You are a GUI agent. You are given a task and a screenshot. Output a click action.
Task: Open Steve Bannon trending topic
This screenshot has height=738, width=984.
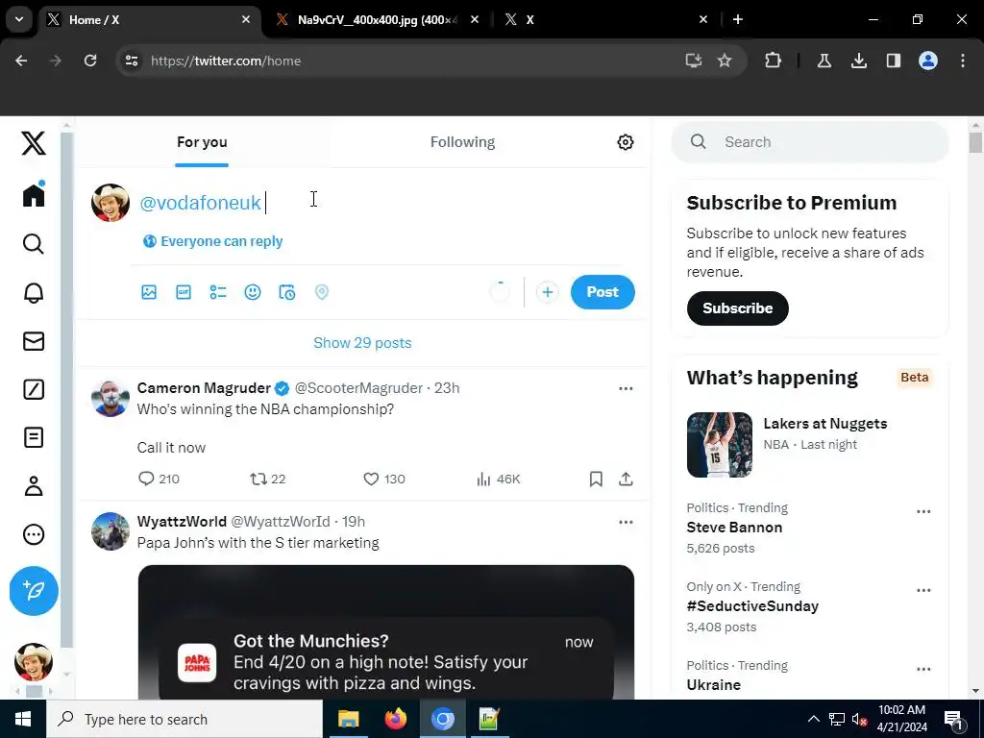[x=734, y=528]
